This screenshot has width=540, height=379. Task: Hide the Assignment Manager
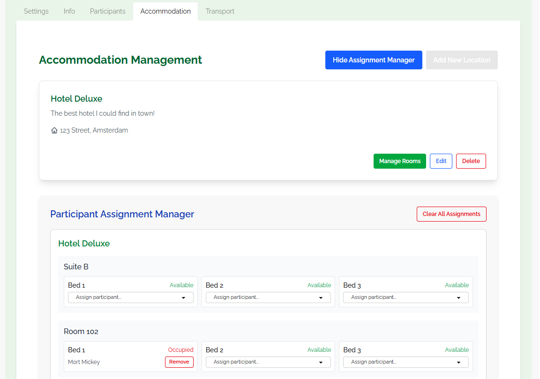[374, 60]
